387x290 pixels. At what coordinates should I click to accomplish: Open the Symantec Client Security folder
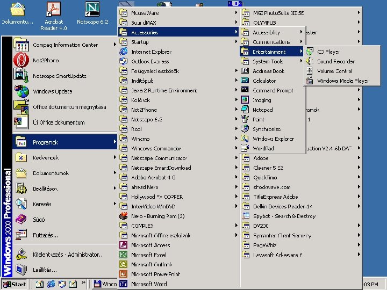(301, 235)
